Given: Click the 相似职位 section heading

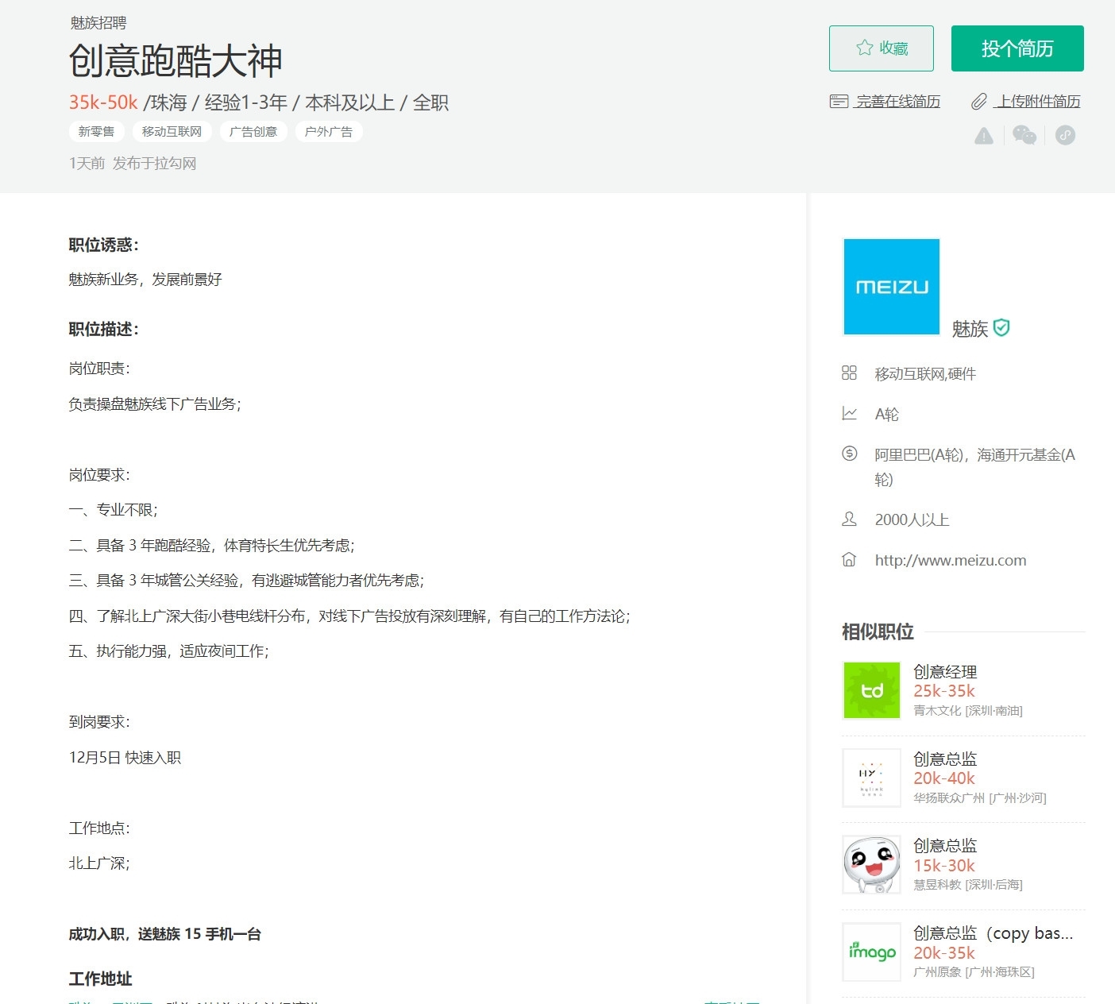Looking at the screenshot, I should [878, 632].
